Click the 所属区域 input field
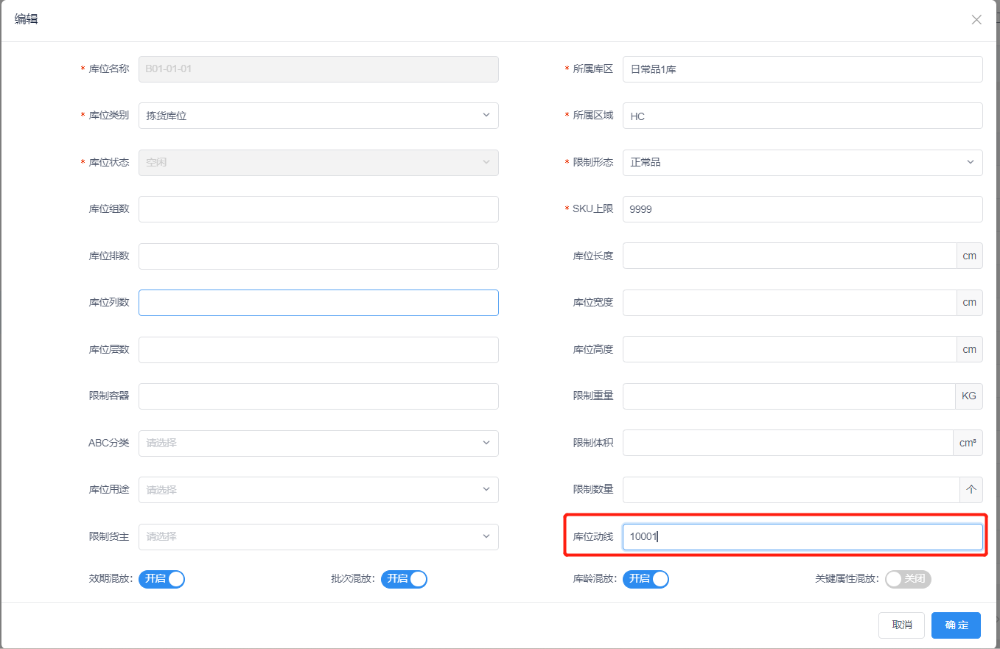 coord(803,116)
